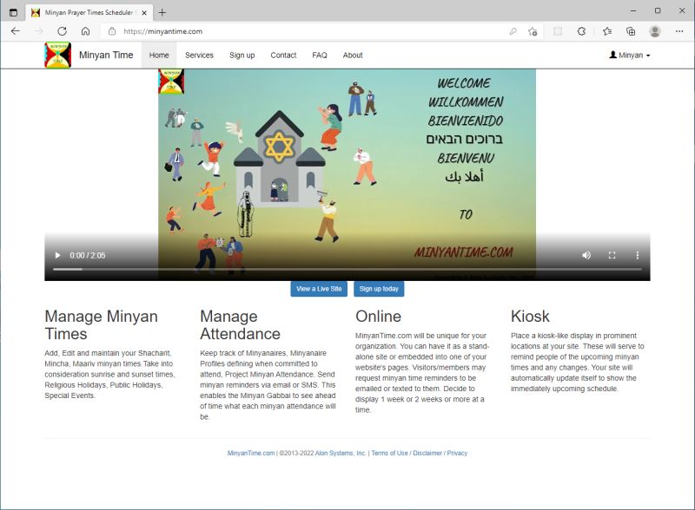The image size is (695, 510).
Task: Open the Services page
Action: tap(199, 56)
